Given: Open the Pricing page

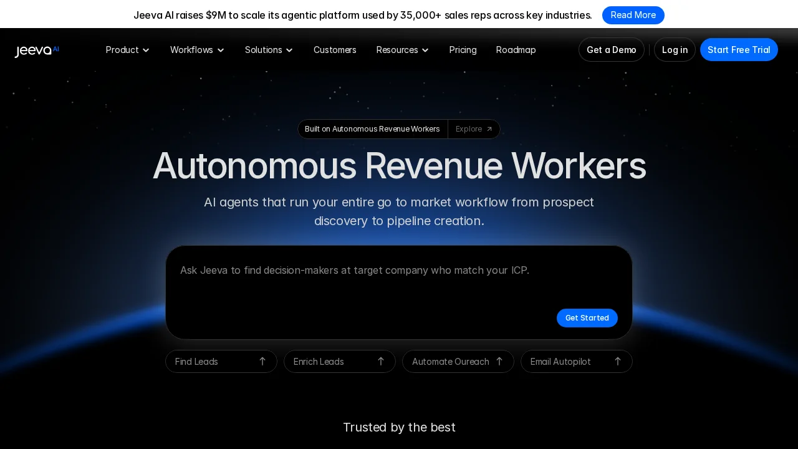Looking at the screenshot, I should pos(463,50).
